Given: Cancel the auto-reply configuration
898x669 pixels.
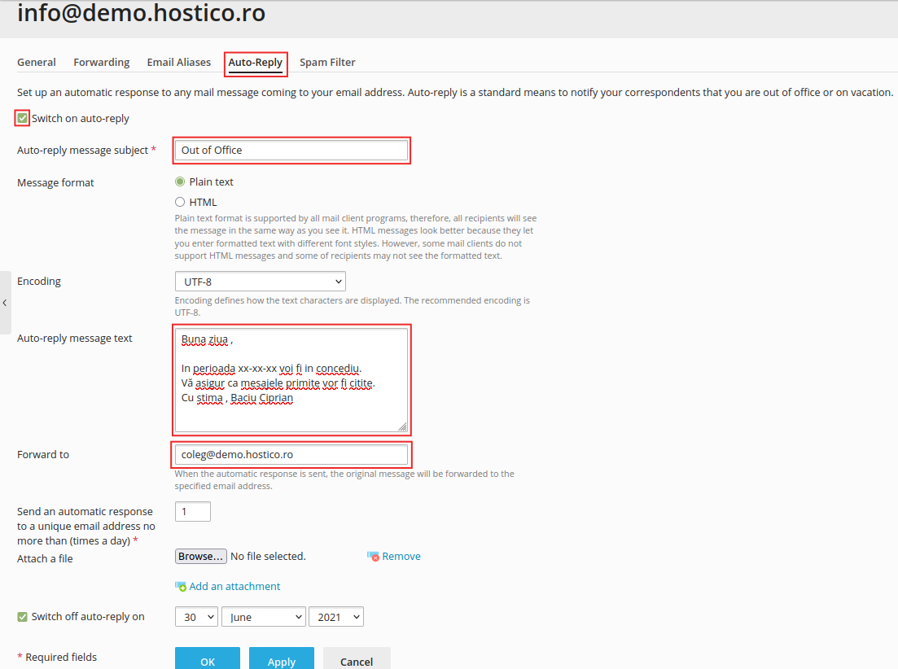Looking at the screenshot, I should (x=357, y=659).
